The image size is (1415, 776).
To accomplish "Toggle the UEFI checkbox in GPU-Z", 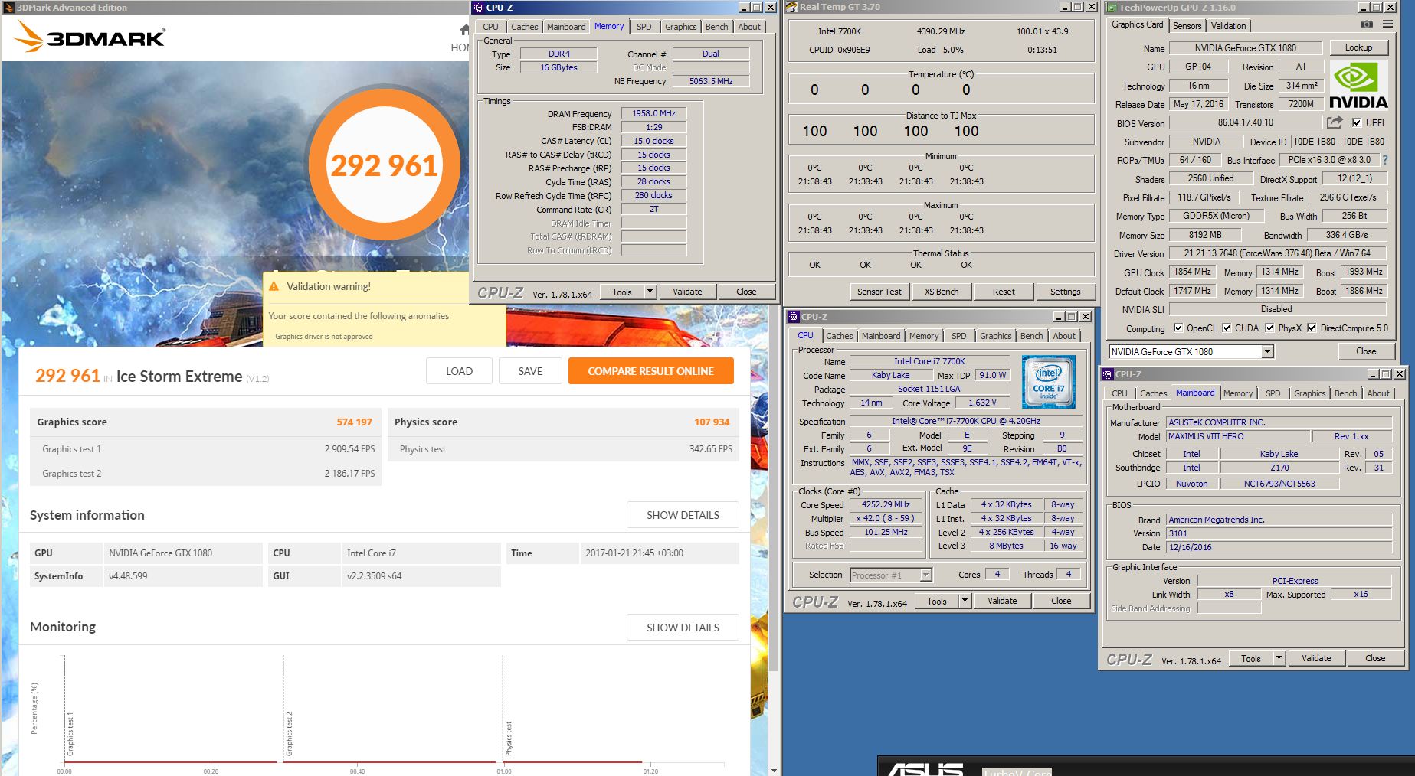I will click(1357, 122).
